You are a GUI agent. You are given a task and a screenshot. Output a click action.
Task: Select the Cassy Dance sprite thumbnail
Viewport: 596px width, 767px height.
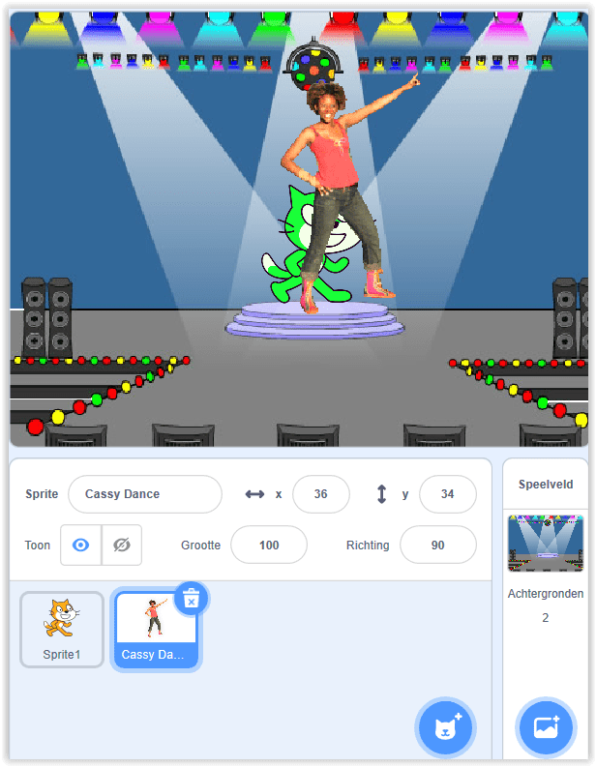coord(156,629)
